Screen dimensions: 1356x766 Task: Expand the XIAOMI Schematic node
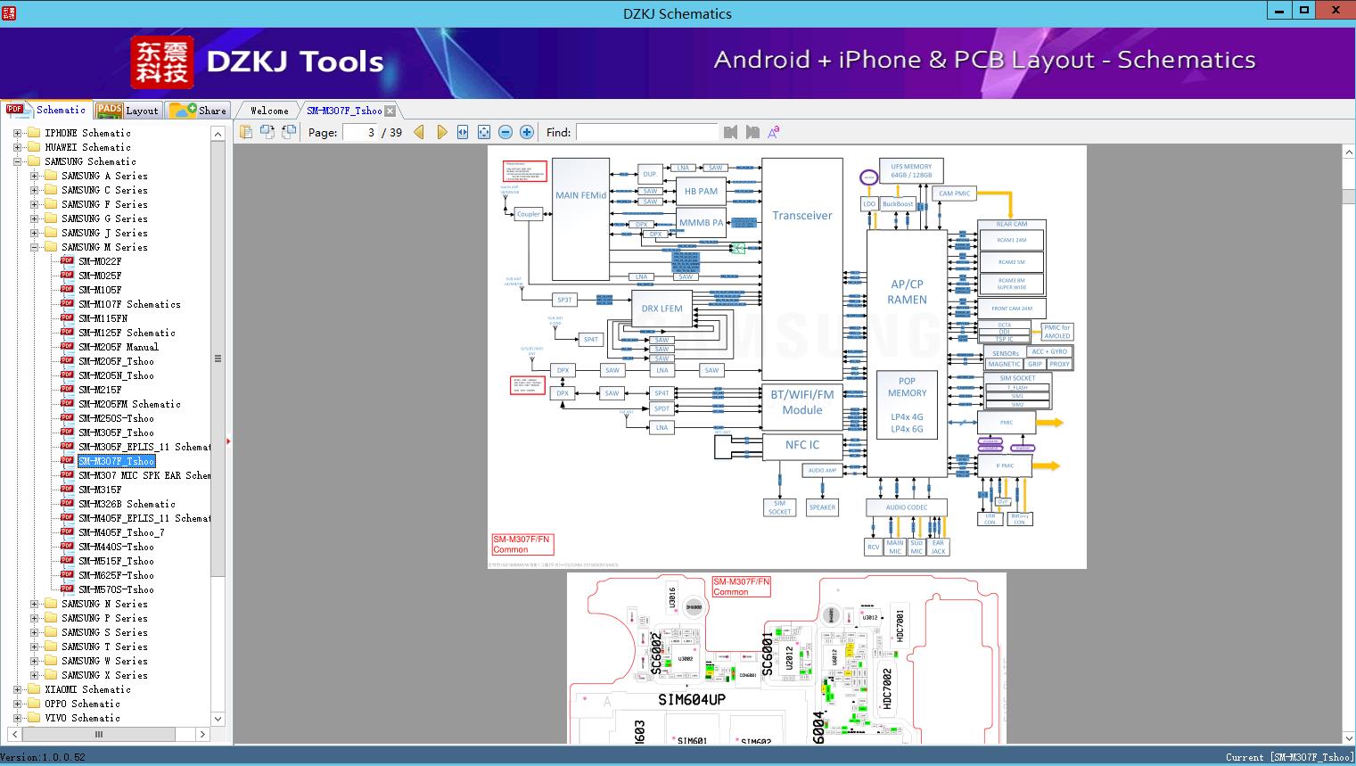tap(17, 689)
